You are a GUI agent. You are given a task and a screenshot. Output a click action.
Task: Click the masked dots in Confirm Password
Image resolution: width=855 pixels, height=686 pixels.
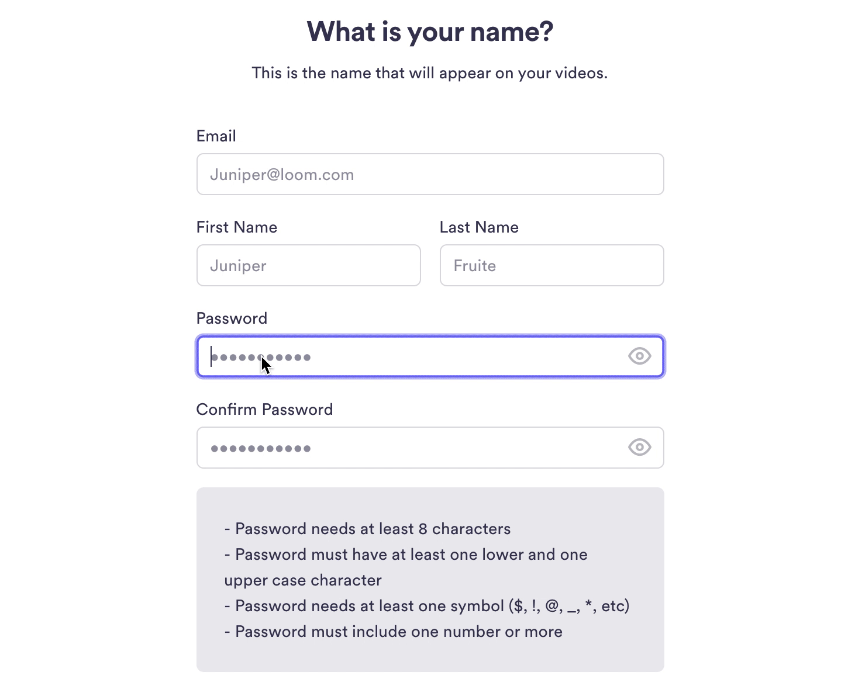(261, 448)
